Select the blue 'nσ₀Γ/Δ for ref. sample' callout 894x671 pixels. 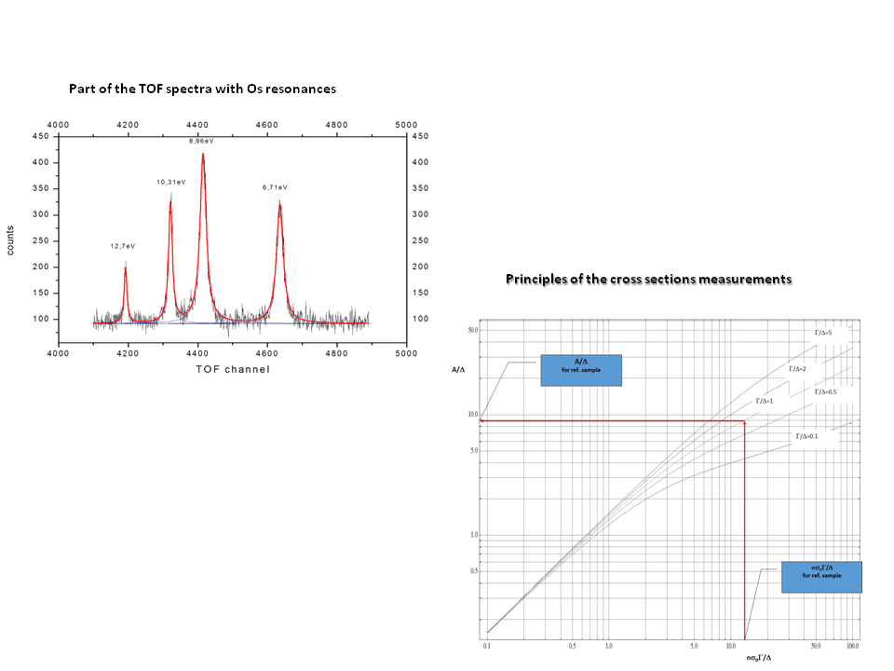[821, 577]
